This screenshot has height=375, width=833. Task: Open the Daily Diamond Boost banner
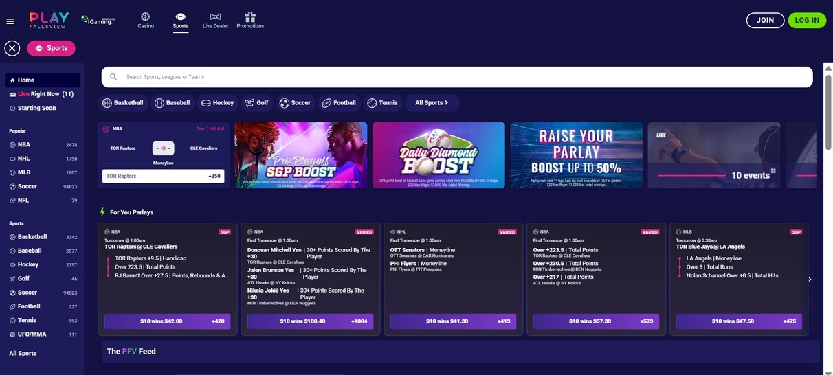click(x=438, y=155)
